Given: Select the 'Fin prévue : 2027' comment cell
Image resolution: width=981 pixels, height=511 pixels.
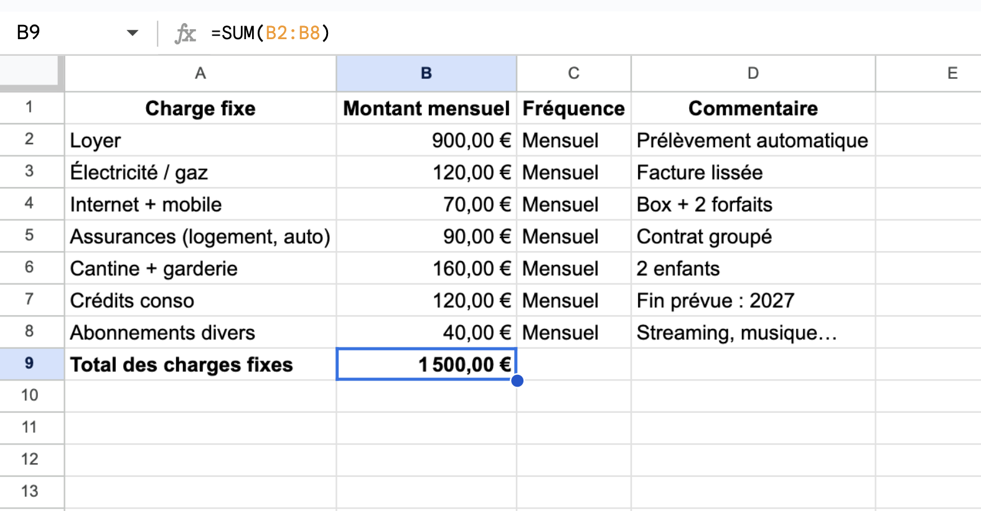Looking at the screenshot, I should pyautogui.click(x=753, y=300).
